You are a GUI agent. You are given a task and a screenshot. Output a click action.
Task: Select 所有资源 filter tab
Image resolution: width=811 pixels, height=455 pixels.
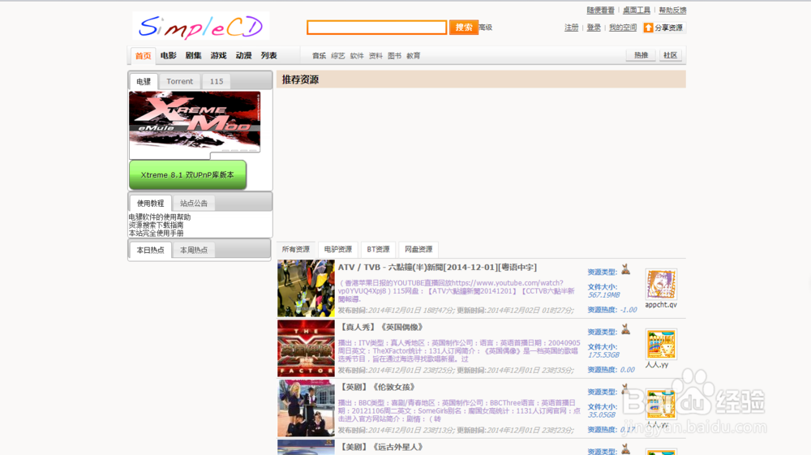(x=295, y=249)
